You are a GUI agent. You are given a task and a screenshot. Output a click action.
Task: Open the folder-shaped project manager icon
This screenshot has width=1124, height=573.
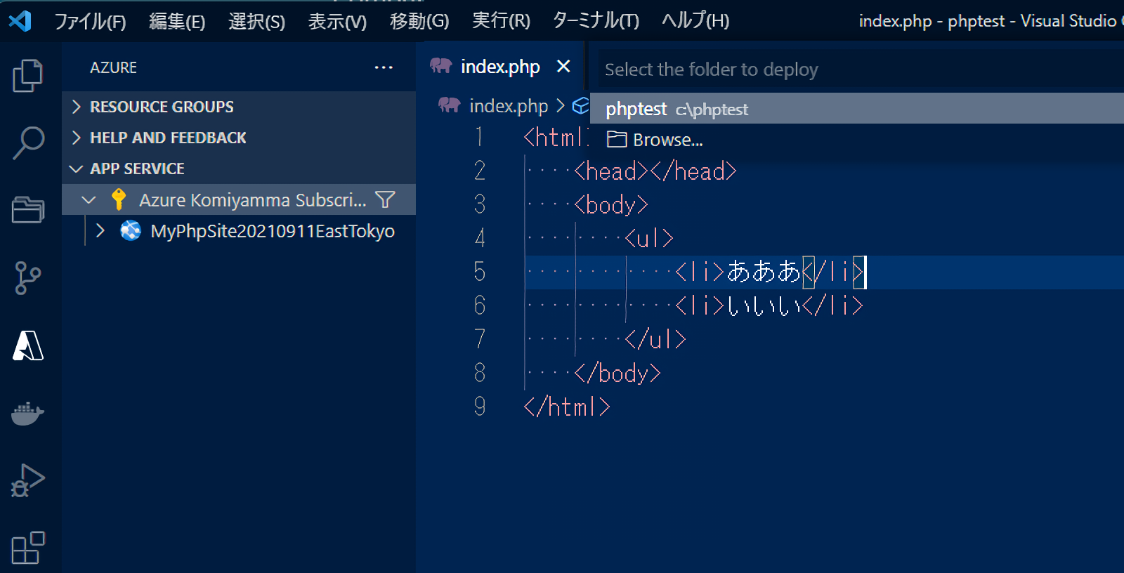point(28,210)
